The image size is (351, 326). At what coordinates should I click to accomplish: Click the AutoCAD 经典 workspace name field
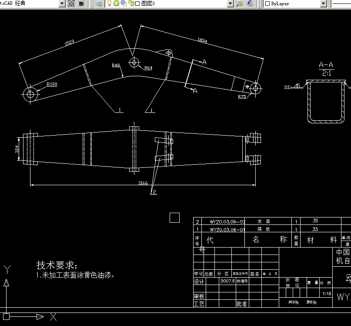(29, 3)
